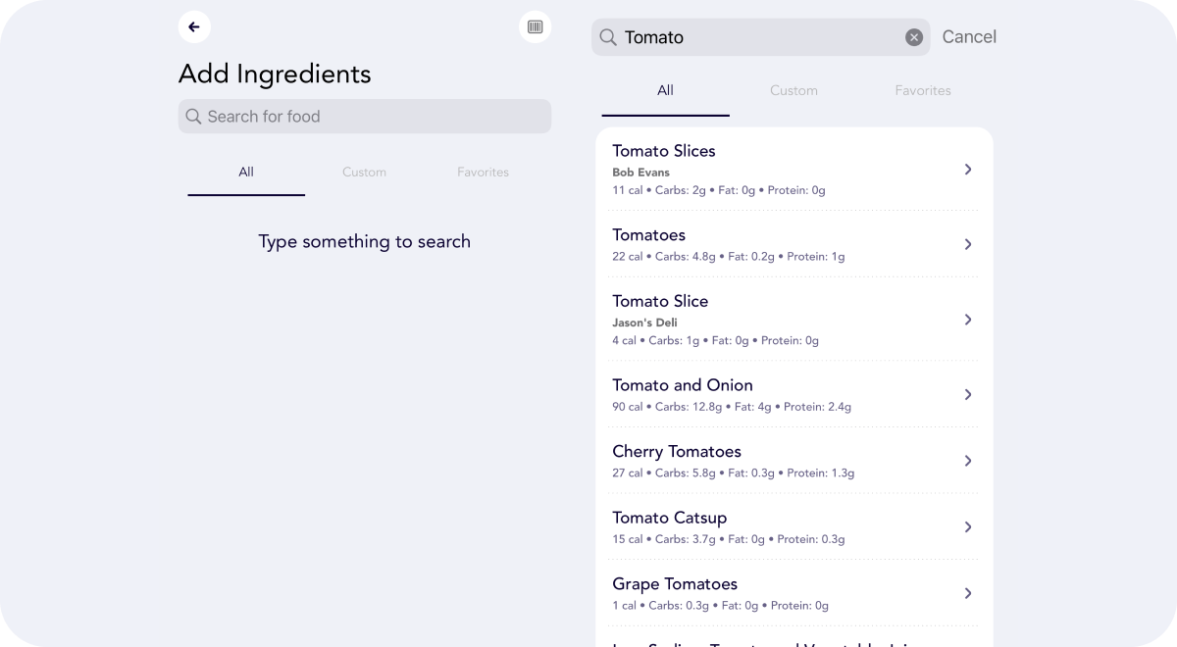Open the Favorites tab in search results
1177x647 pixels.
click(923, 91)
